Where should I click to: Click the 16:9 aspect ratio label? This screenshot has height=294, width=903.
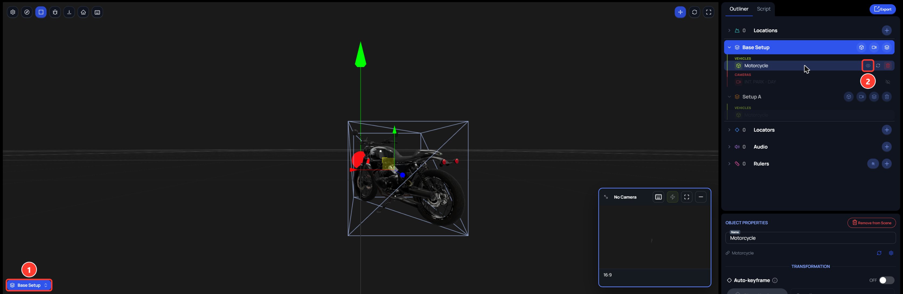click(x=607, y=275)
